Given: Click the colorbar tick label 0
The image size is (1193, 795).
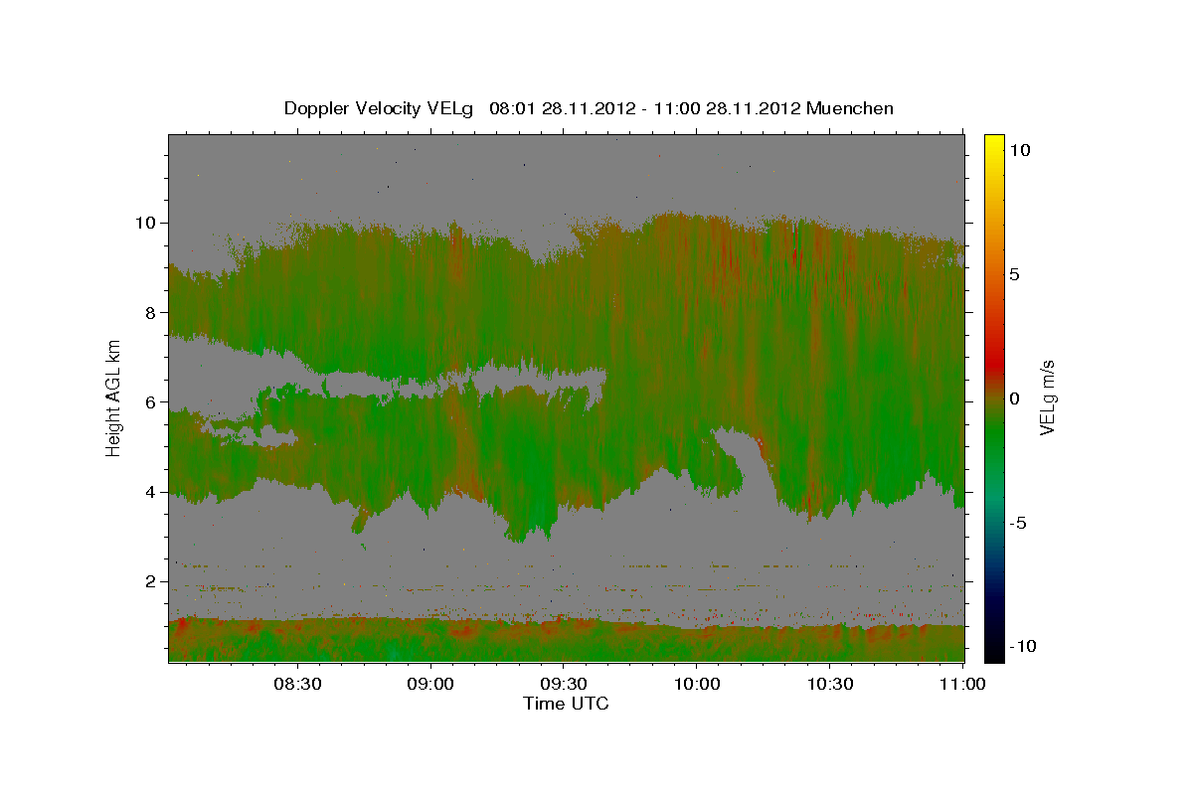Looking at the screenshot, I should pyautogui.click(x=1015, y=398).
